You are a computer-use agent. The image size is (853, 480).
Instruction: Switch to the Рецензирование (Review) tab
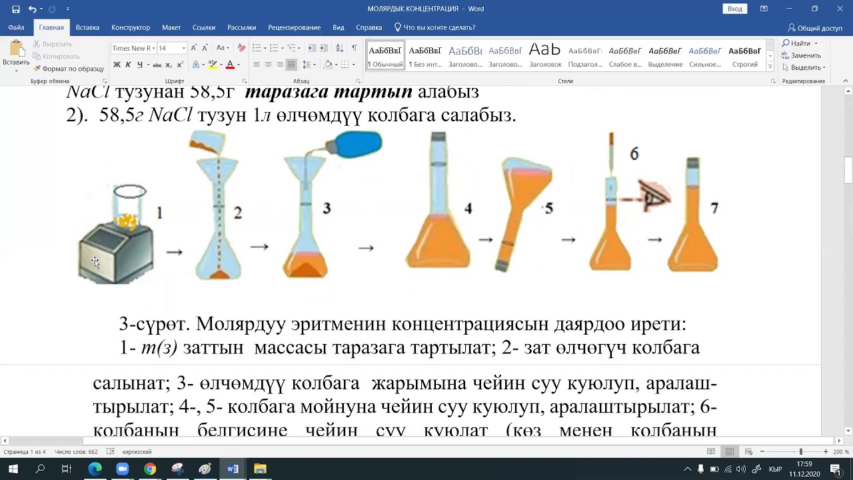295,27
